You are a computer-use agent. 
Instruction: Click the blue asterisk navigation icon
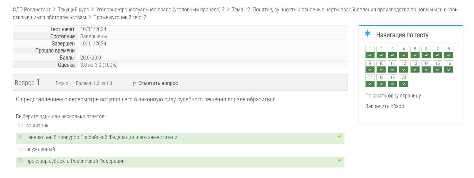point(368,34)
